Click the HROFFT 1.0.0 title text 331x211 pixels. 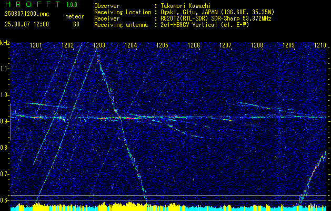click(41, 4)
